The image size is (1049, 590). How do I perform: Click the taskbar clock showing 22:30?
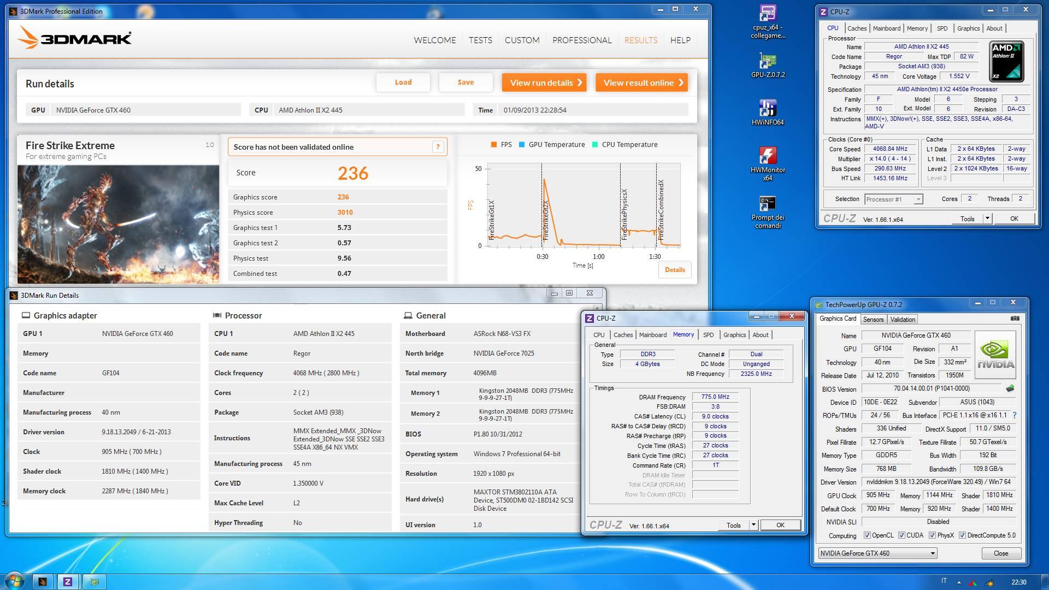pyautogui.click(x=1018, y=582)
